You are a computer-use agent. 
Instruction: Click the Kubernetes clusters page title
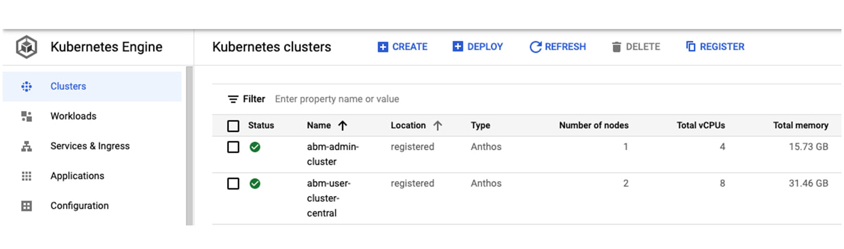(272, 47)
